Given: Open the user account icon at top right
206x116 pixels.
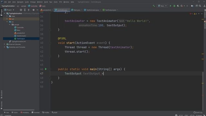Looking at the screenshot, I should (204, 6).
